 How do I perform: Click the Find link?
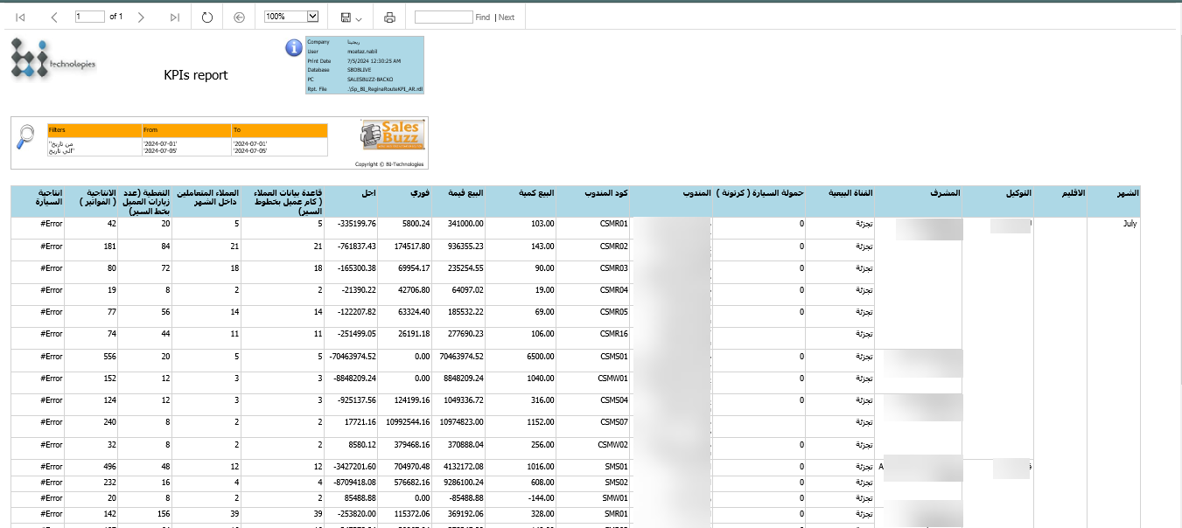(482, 17)
